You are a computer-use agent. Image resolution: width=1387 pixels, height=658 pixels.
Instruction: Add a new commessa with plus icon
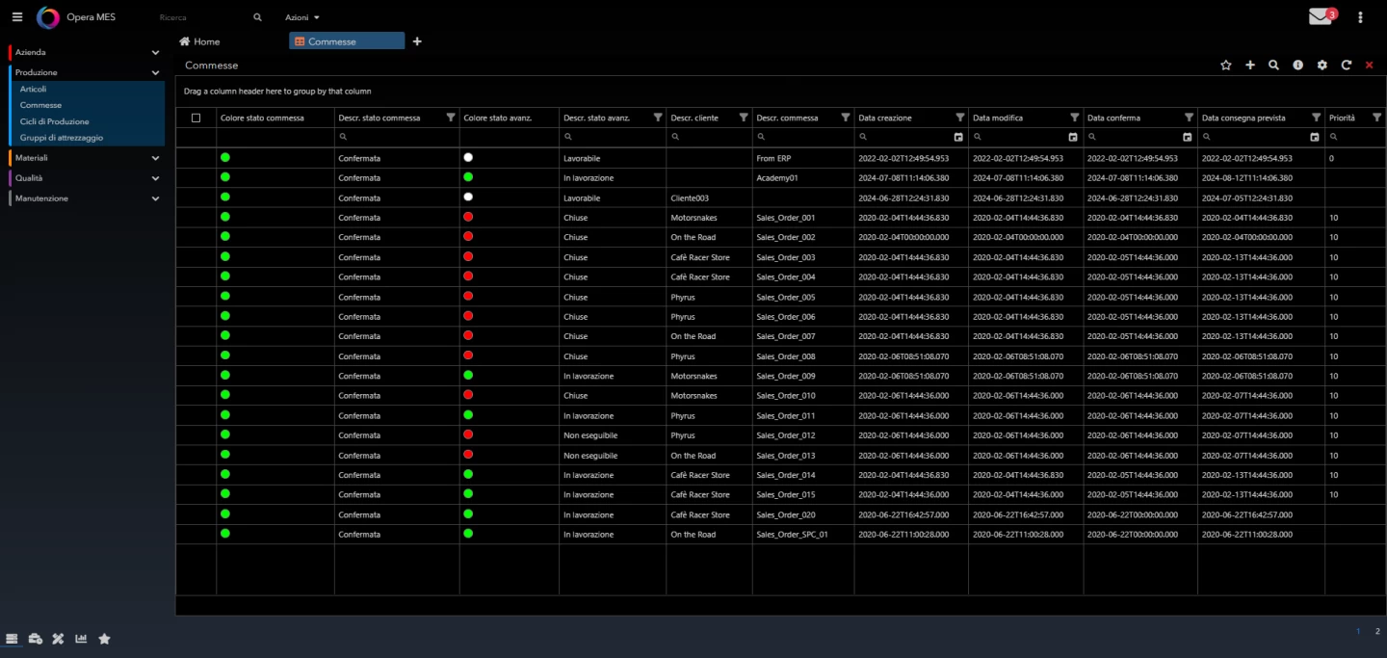click(x=1250, y=65)
